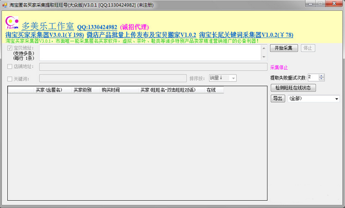Screen dimensions: 345x208
Task: Click the app icon in the title bar
Action: (5, 5)
